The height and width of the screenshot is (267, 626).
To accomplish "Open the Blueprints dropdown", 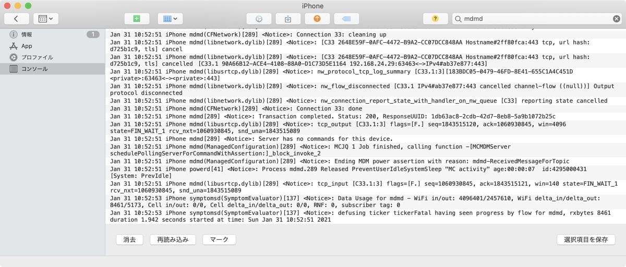I will point(170,19).
